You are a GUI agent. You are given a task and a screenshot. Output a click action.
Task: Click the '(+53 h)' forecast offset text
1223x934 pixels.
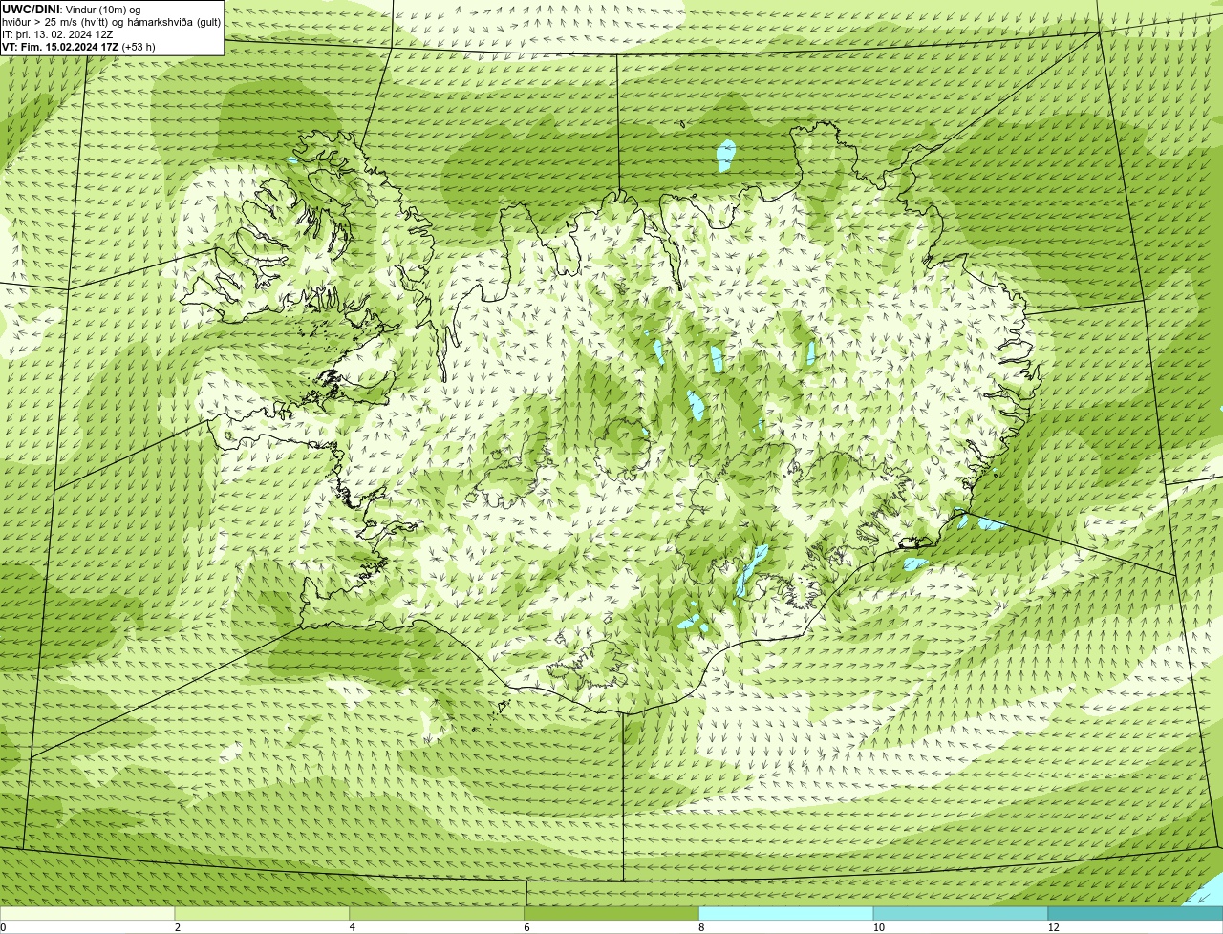[x=139, y=47]
